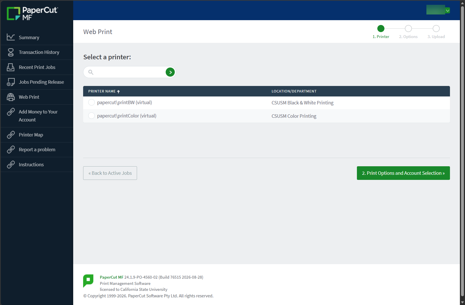The width and height of the screenshot is (465, 305).
Task: Open Transaction History page
Action: (x=37, y=52)
